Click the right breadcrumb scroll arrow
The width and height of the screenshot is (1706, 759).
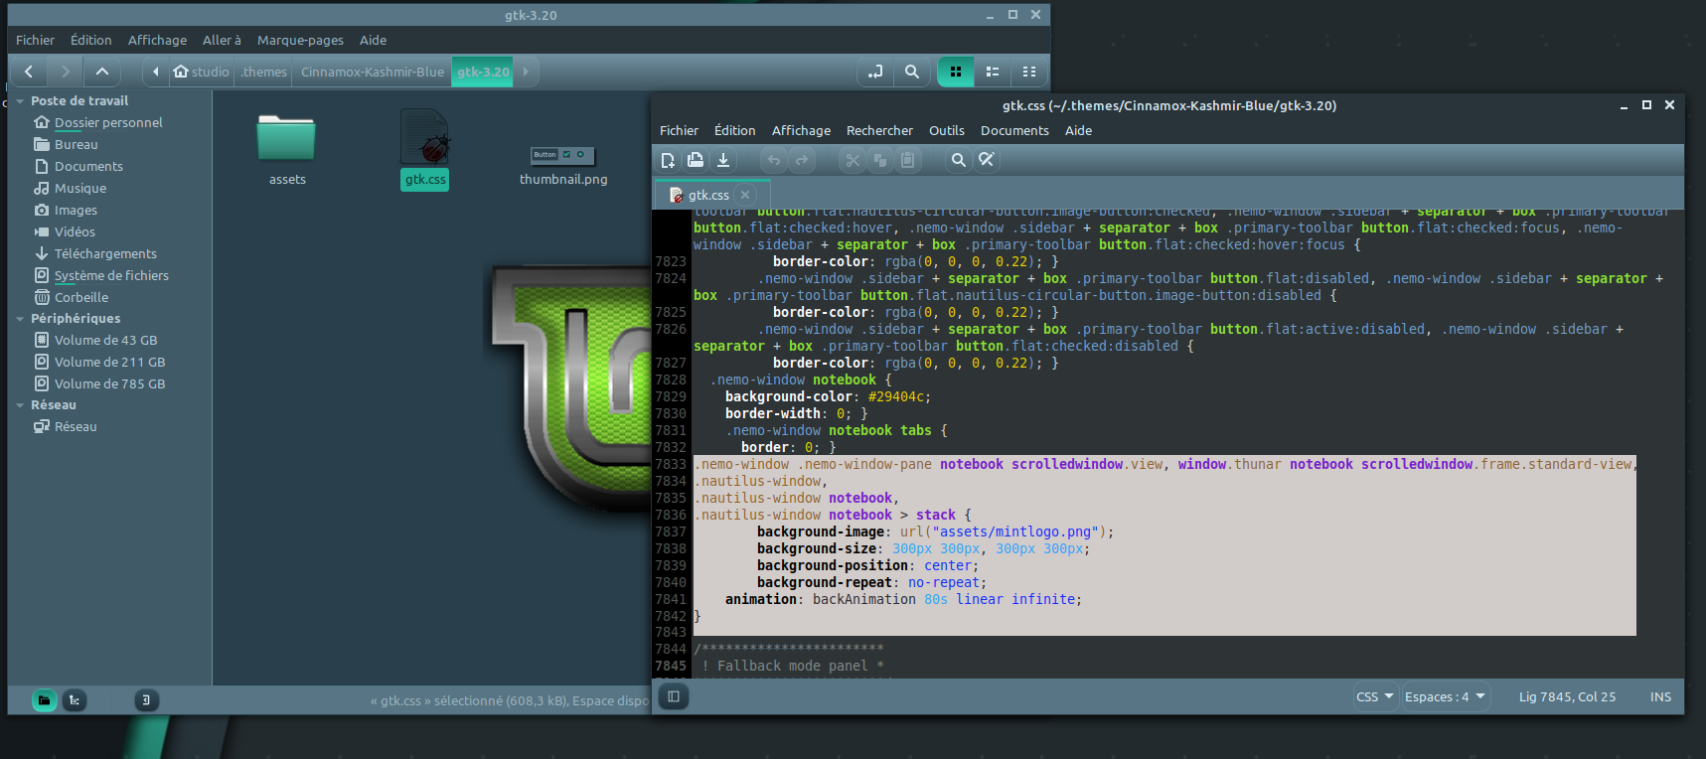(x=526, y=72)
